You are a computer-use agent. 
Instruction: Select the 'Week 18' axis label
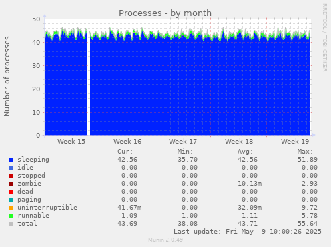(239, 142)
